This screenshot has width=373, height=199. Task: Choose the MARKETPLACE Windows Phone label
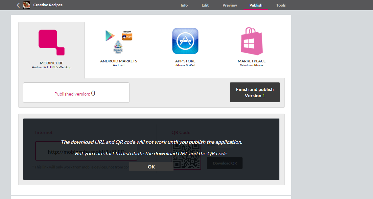[x=252, y=63]
